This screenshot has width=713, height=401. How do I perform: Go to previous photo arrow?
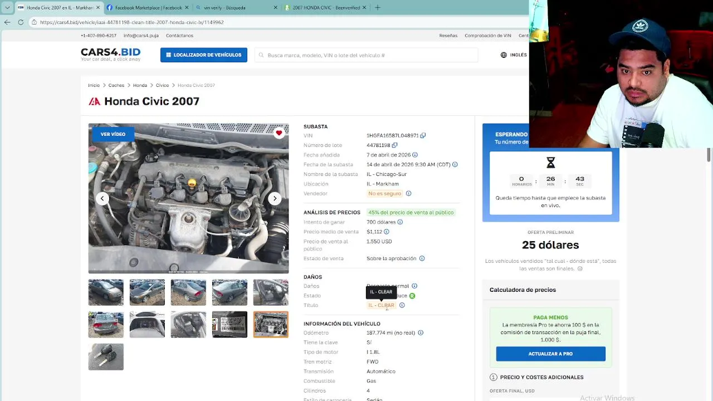pyautogui.click(x=102, y=198)
